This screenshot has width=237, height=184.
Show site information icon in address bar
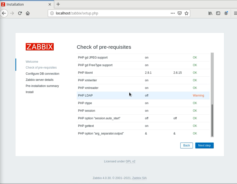[x=52, y=13]
